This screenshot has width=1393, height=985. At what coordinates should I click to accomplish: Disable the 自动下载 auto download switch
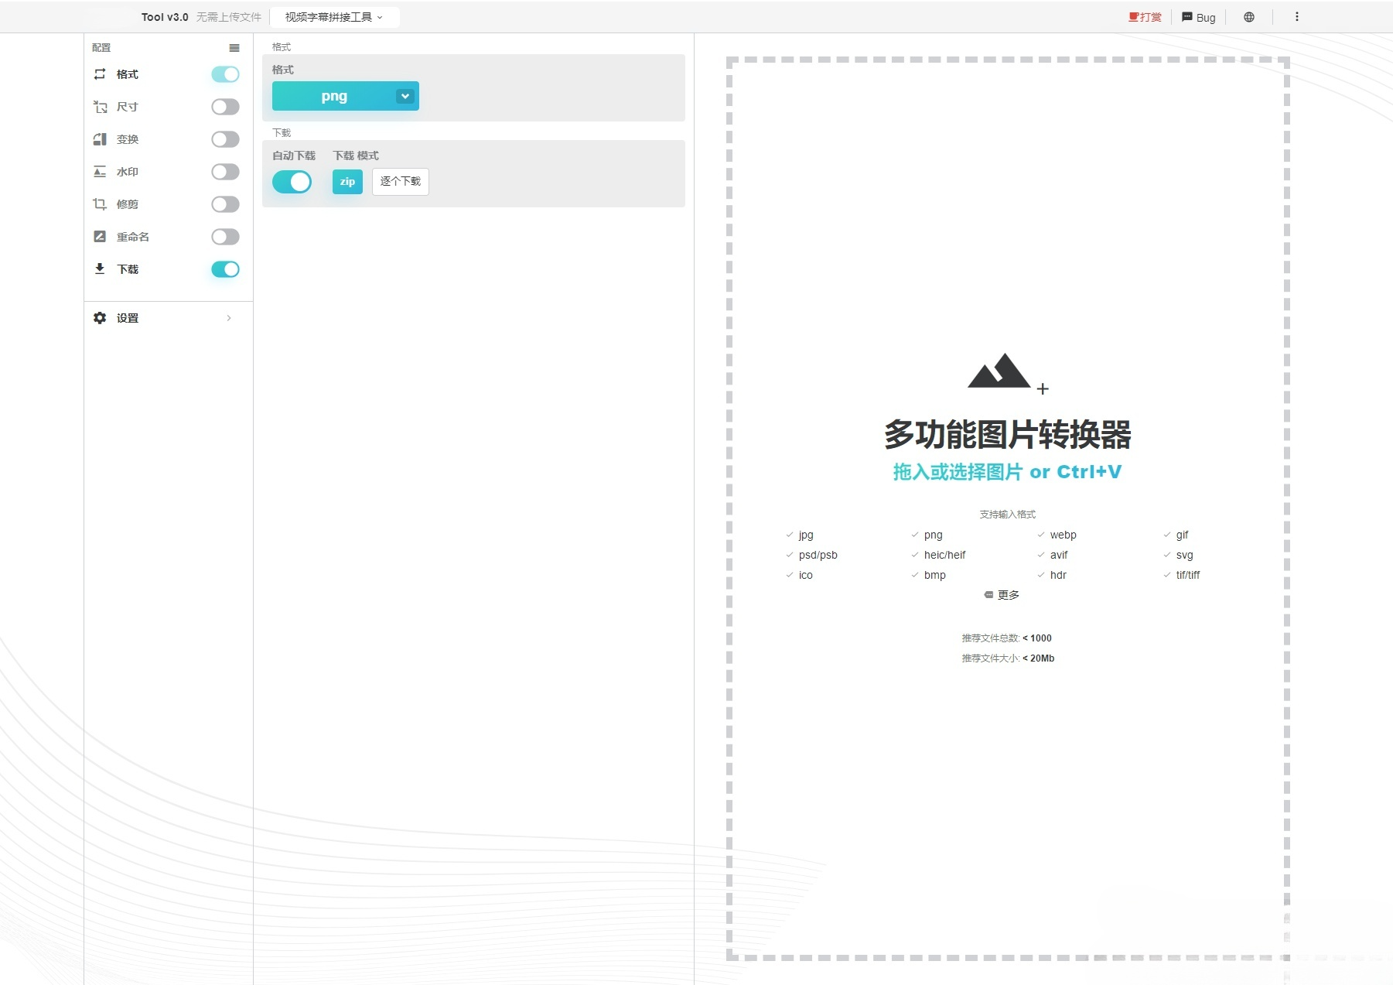[292, 182]
